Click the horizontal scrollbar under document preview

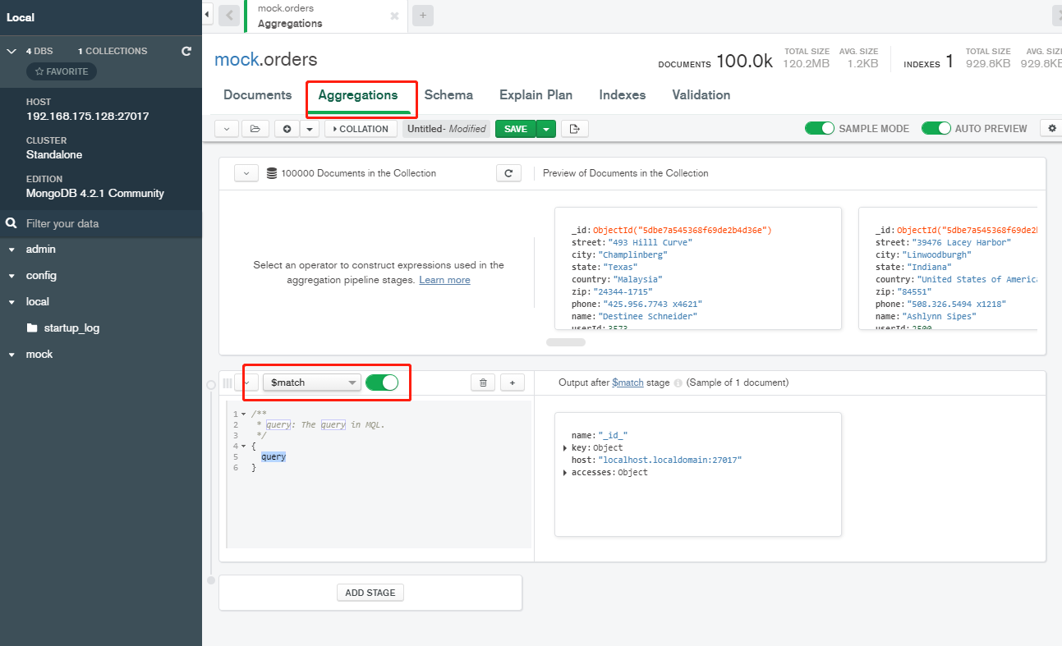[566, 341]
